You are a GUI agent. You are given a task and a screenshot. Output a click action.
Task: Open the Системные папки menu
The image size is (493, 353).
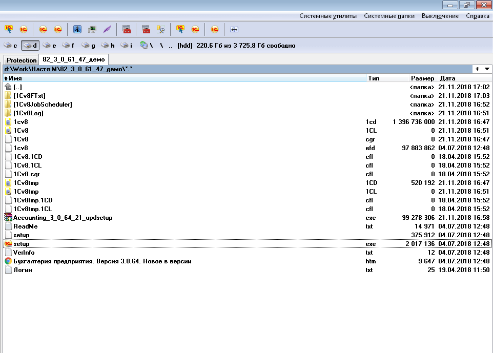coord(389,16)
